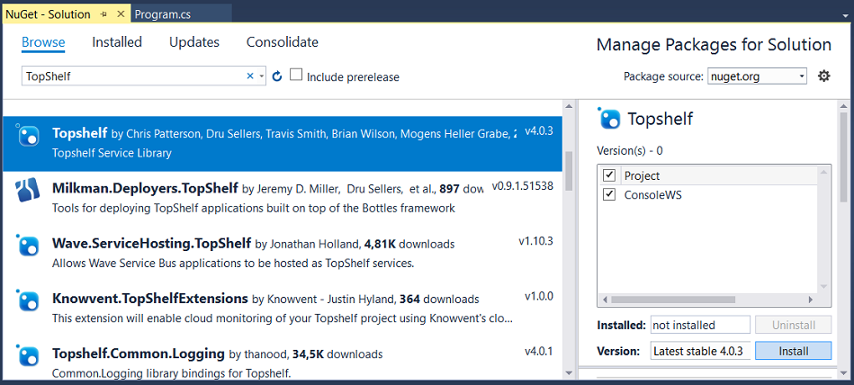854x385 pixels.
Task: Click the Install button
Action: pyautogui.click(x=793, y=351)
